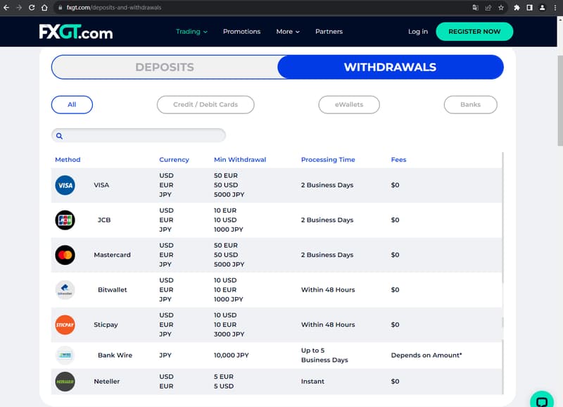Select the All filter option
Image resolution: width=563 pixels, height=407 pixels.
[72, 105]
